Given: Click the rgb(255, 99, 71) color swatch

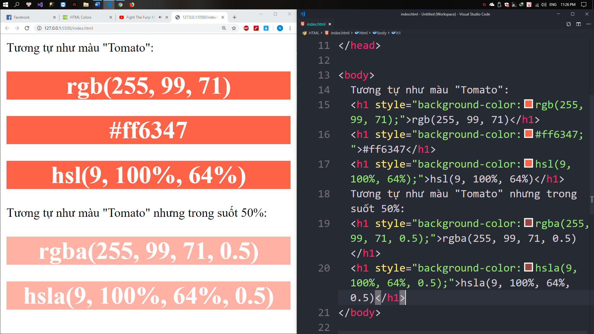Looking at the screenshot, I should click(x=528, y=104).
